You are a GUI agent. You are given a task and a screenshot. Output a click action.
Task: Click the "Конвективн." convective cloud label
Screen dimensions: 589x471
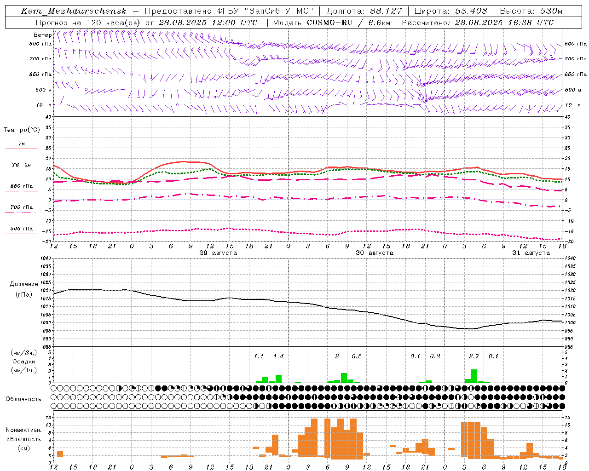(x=23, y=430)
